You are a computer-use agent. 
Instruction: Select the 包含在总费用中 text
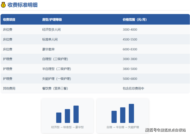(133, 88)
